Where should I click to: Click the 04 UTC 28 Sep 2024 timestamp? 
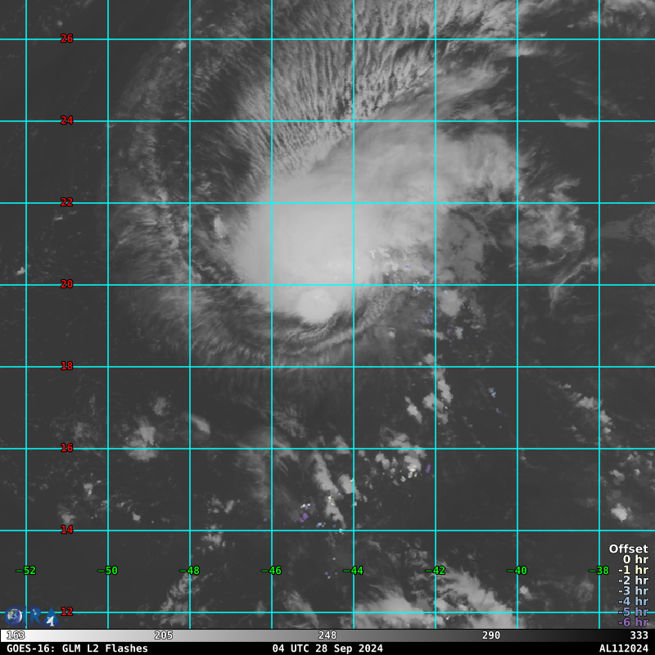(x=327, y=648)
